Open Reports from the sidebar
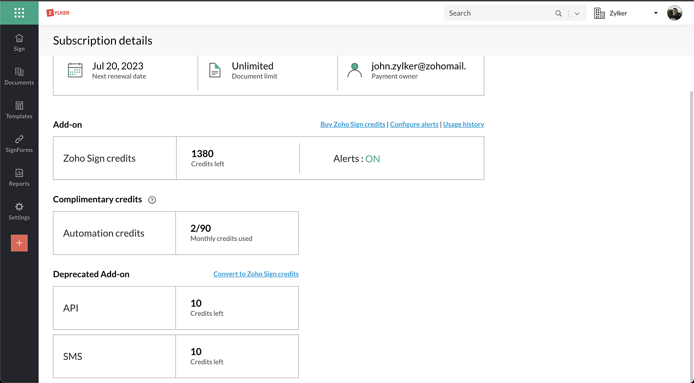 (x=19, y=177)
